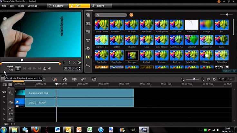Open the Title library icon
Viewport: 237px width, 133px height.
pos(88,40)
